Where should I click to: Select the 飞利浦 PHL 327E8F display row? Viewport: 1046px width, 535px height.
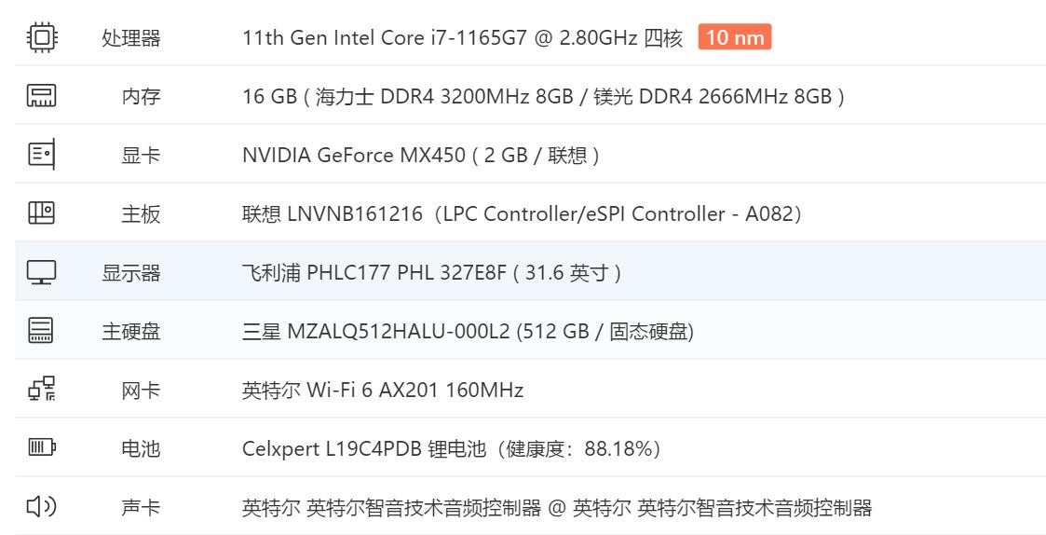(530, 271)
